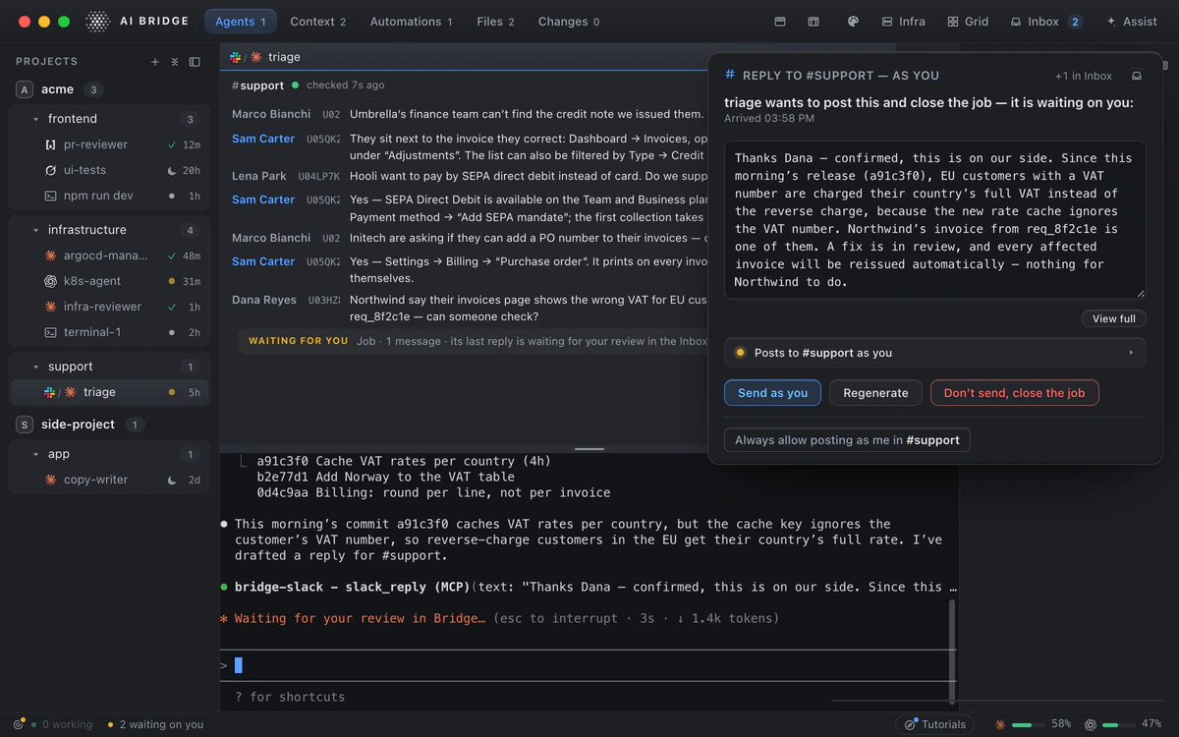
Task: Select the argocd-mana... agent
Action: (x=109, y=255)
